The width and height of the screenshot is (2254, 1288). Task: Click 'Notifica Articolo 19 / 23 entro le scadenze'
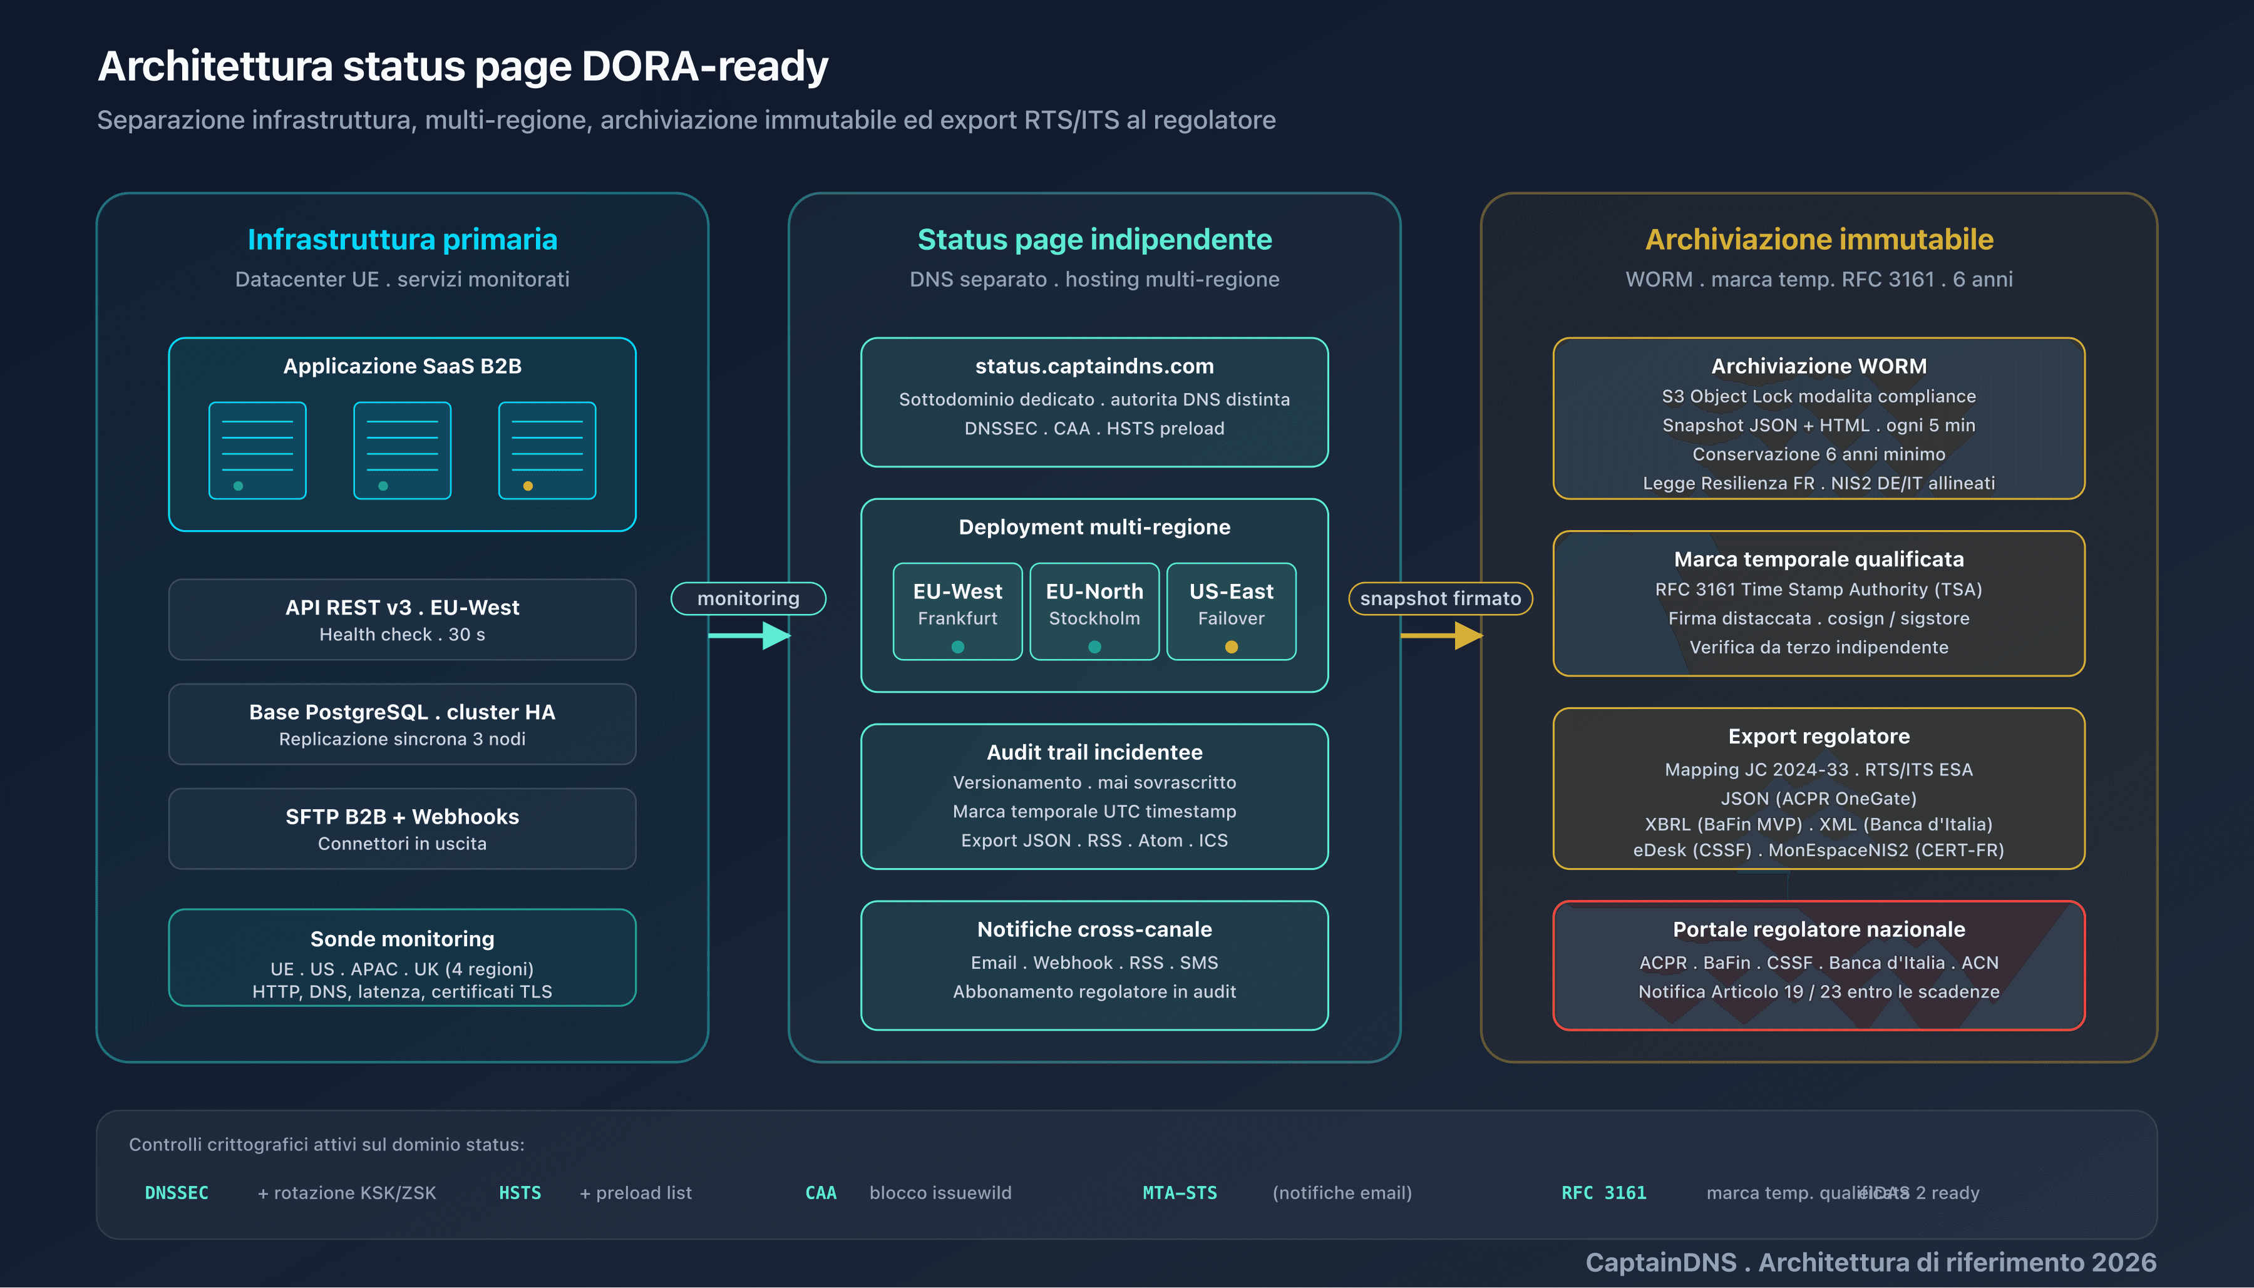pos(1819,991)
